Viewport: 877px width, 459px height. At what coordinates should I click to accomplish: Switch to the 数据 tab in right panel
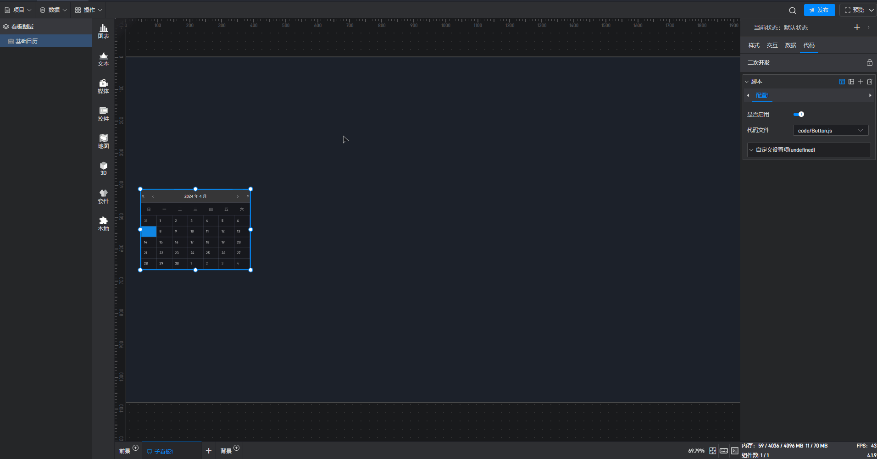[791, 45]
